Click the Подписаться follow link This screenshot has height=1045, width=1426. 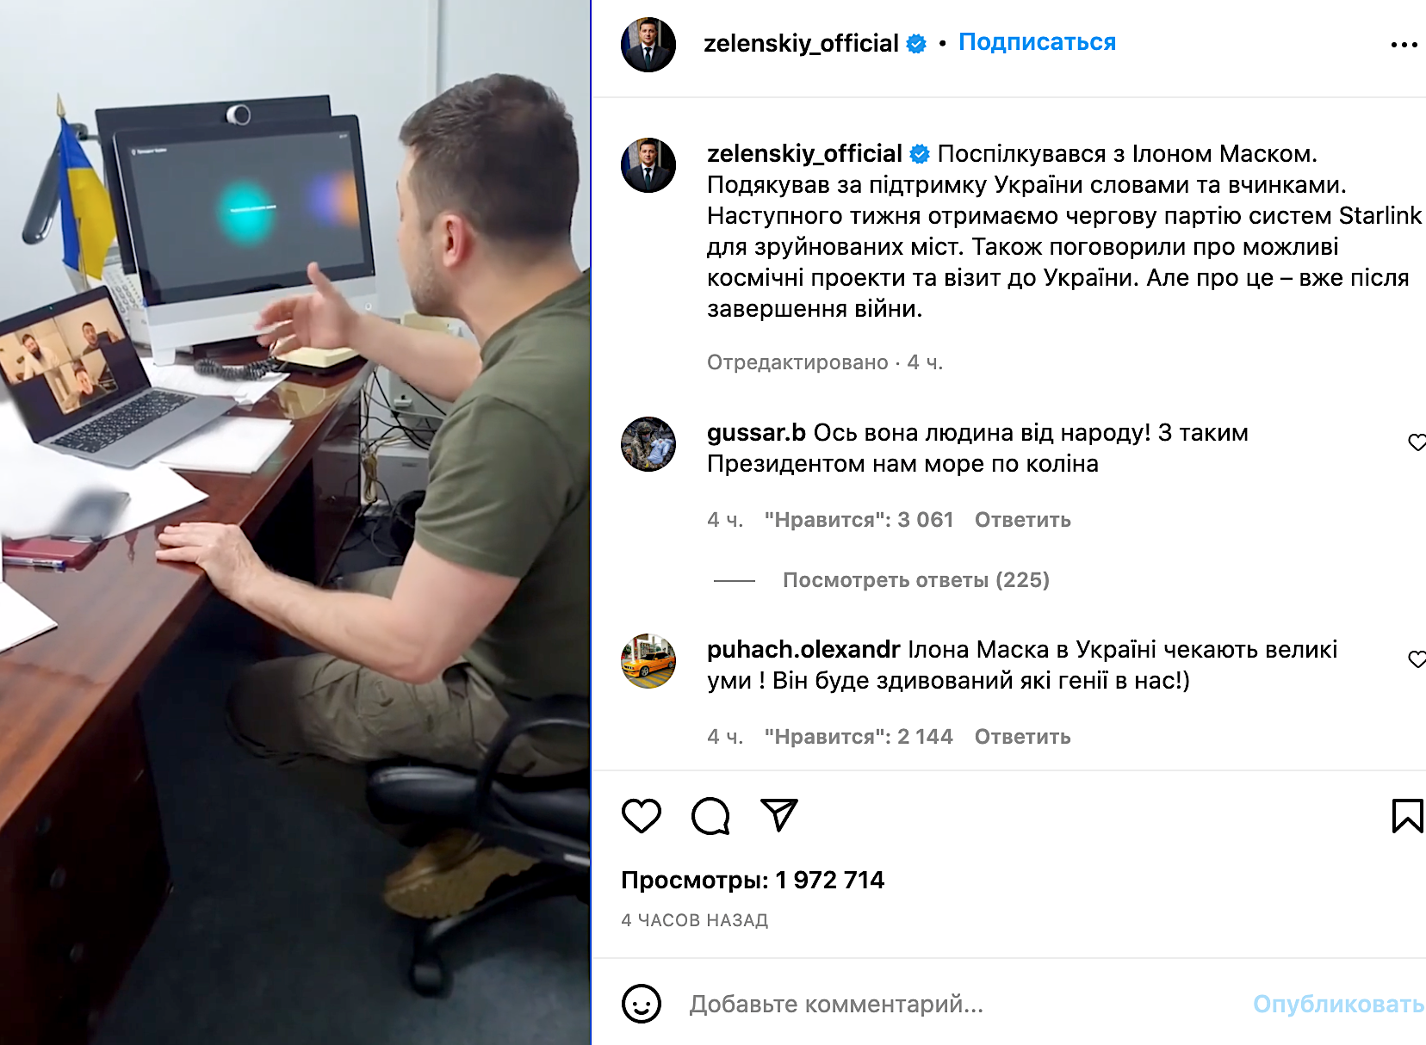click(1037, 42)
